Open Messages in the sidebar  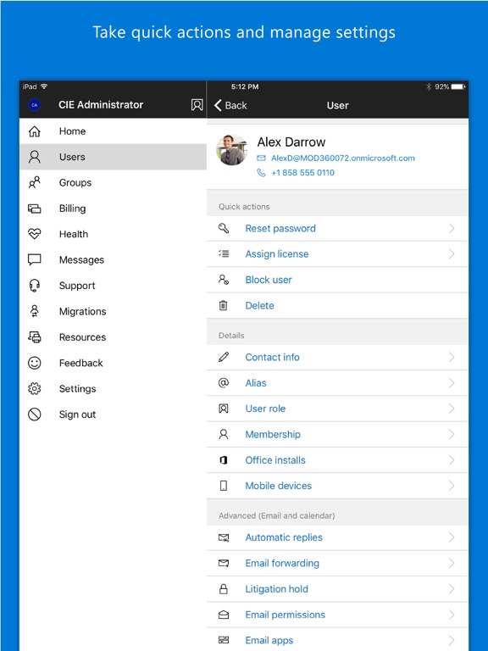(x=113, y=260)
